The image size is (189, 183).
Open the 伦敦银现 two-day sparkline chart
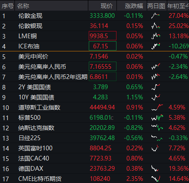(156, 26)
